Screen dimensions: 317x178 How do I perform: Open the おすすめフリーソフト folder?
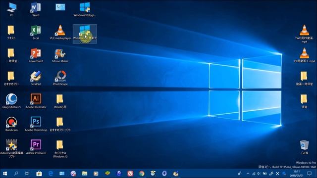tap(60, 124)
